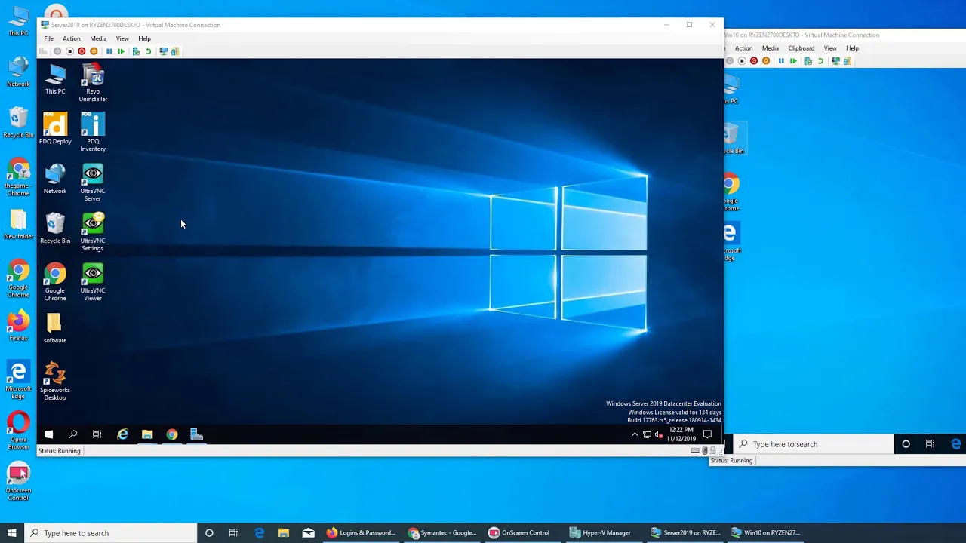Viewport: 966px width, 543px height.
Task: Select software folder on Server2019 desktop
Action: 55,329
